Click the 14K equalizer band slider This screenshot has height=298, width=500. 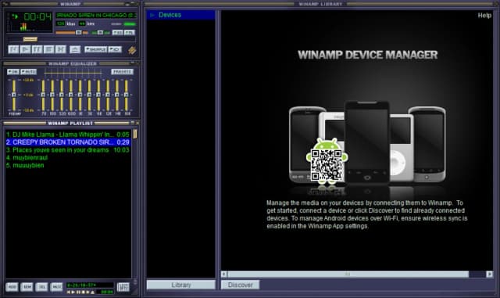pyautogui.click(x=117, y=95)
